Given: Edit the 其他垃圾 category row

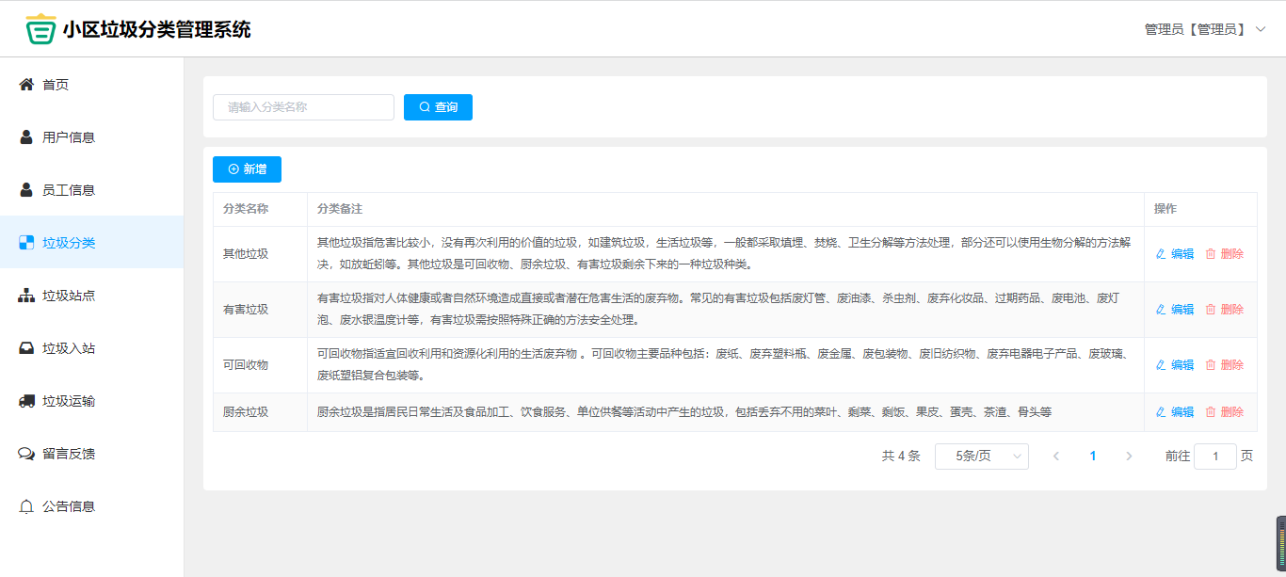Looking at the screenshot, I should [x=1174, y=254].
